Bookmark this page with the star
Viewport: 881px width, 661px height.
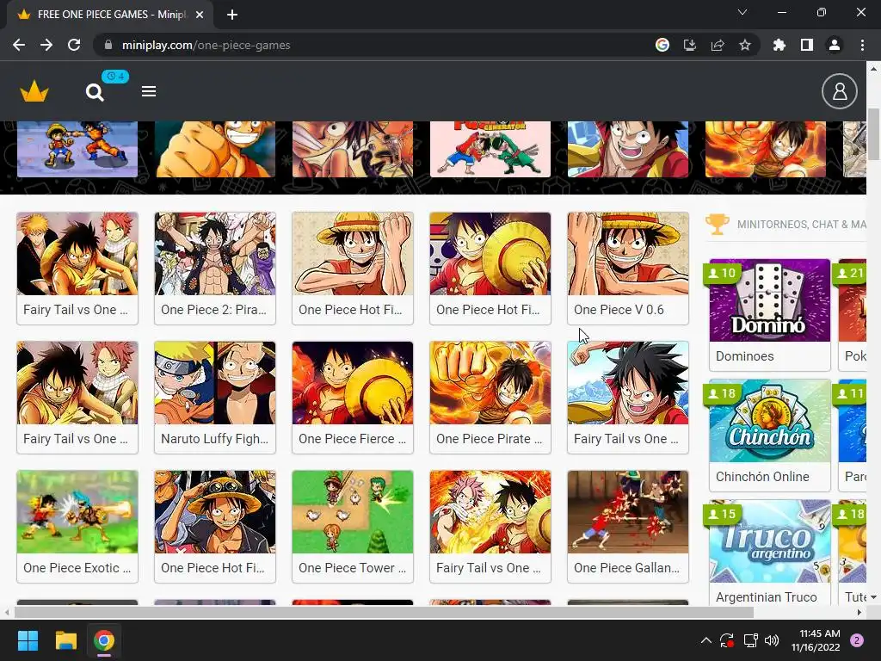745,45
